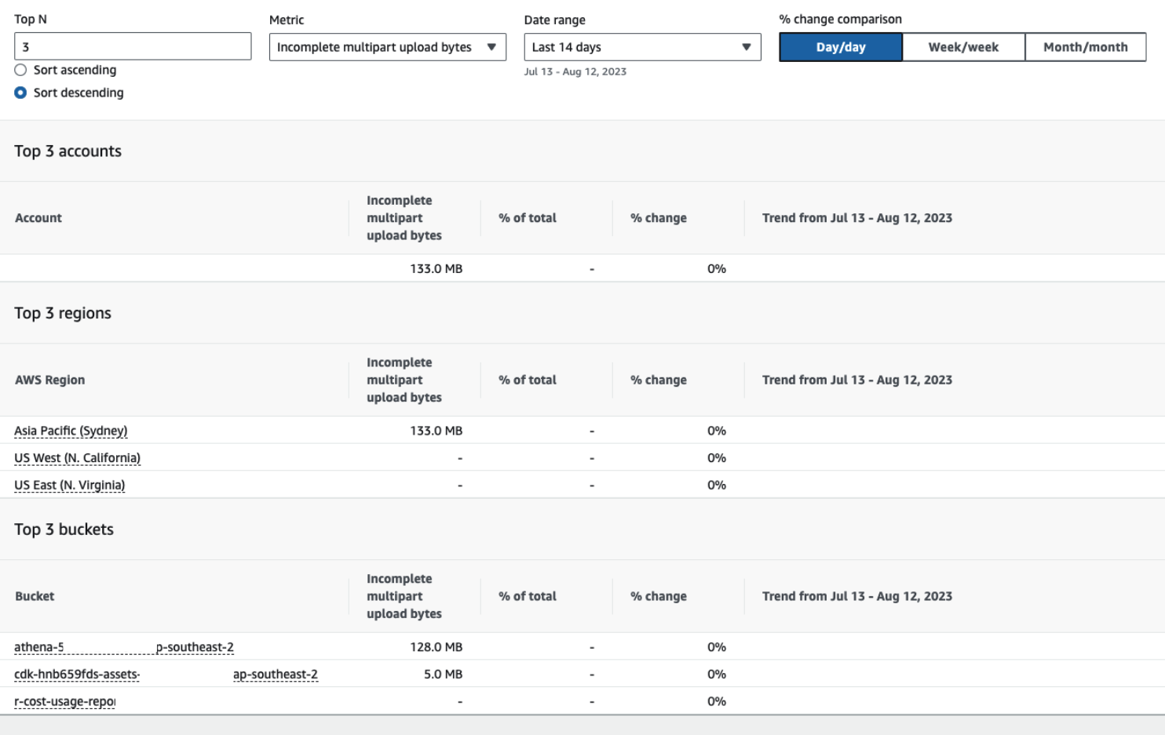Open the Asia Pacific (Sydney) region link
1165x735 pixels.
[71, 430]
